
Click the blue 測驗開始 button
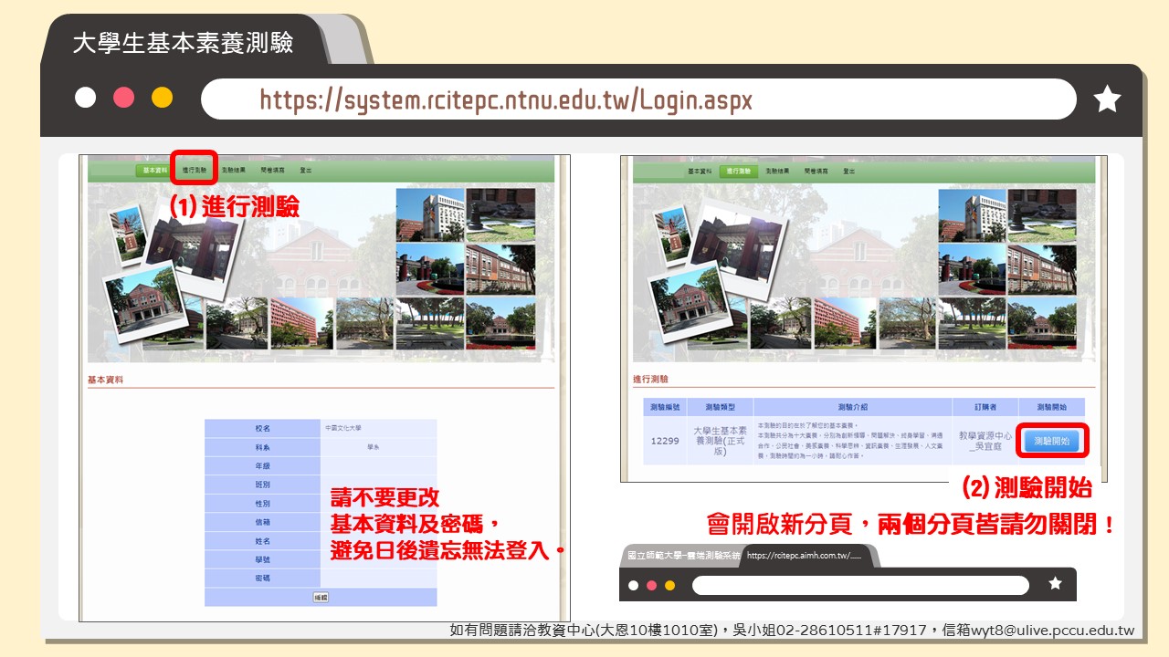click(1051, 442)
